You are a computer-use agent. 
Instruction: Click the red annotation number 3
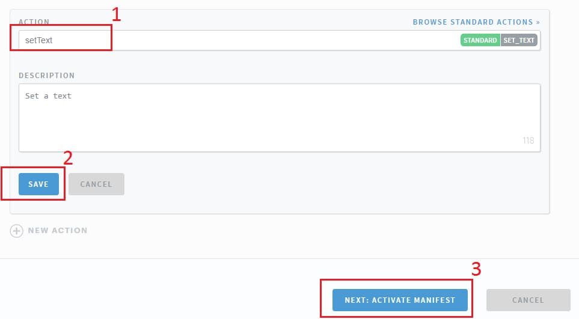(x=476, y=269)
